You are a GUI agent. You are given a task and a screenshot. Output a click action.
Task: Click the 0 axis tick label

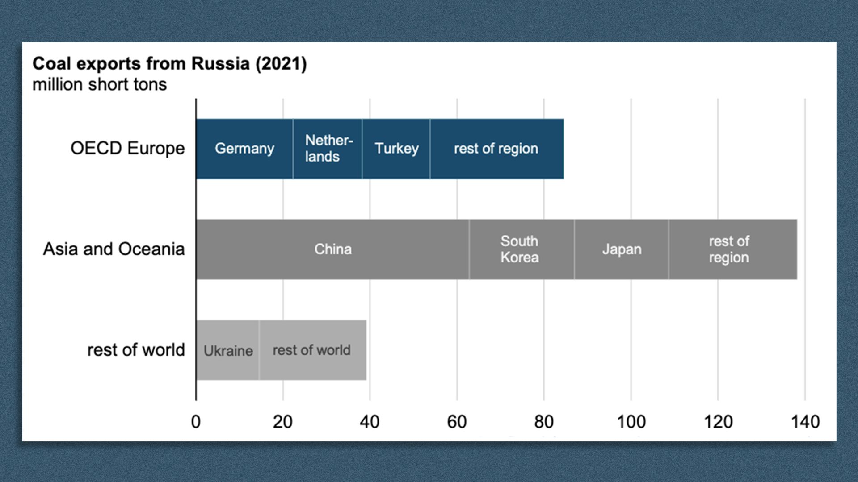(x=196, y=420)
